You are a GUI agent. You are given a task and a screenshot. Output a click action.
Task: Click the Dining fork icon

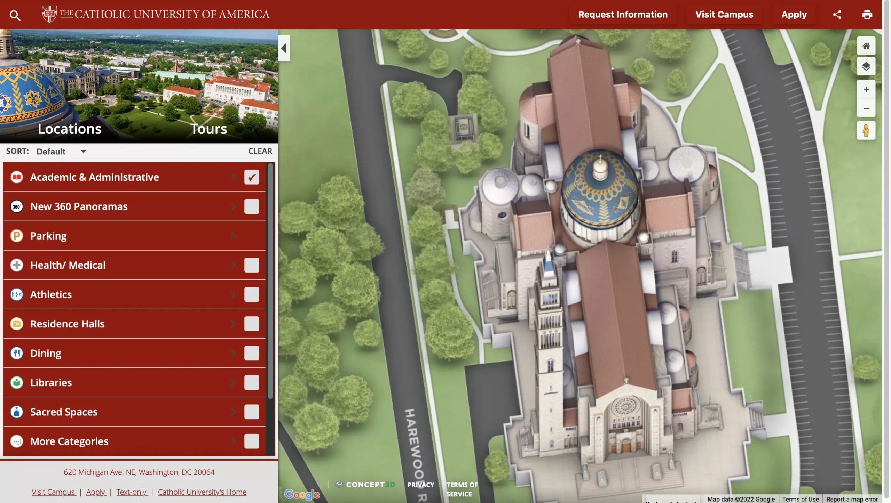[16, 353]
